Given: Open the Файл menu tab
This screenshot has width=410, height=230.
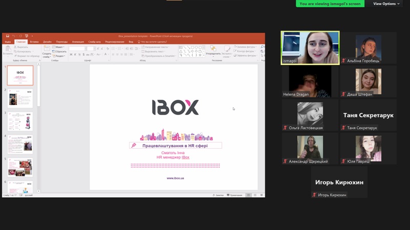Looking at the screenshot, I should pyautogui.click(x=8, y=42).
